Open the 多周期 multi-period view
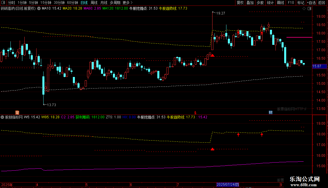 coord(115,3)
